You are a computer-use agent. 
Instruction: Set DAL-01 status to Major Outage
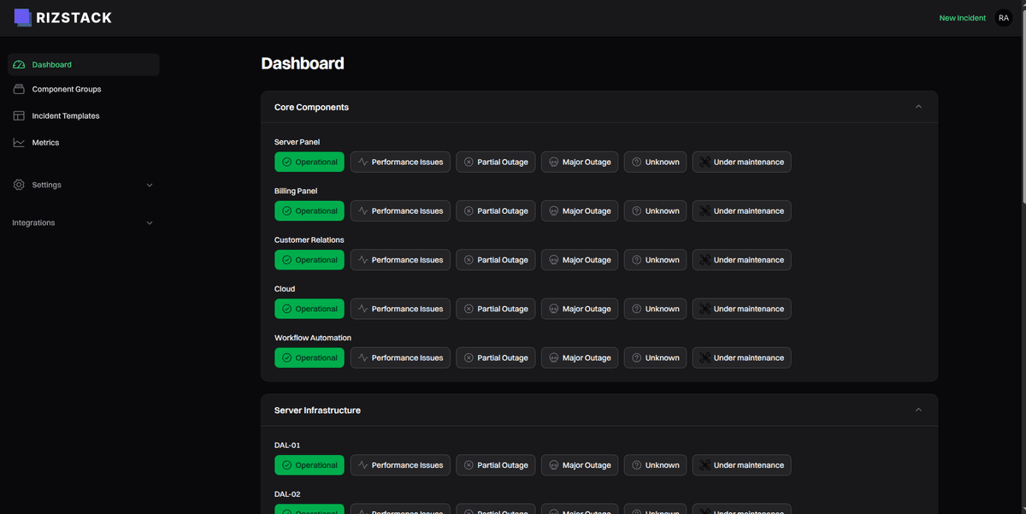[x=579, y=464]
